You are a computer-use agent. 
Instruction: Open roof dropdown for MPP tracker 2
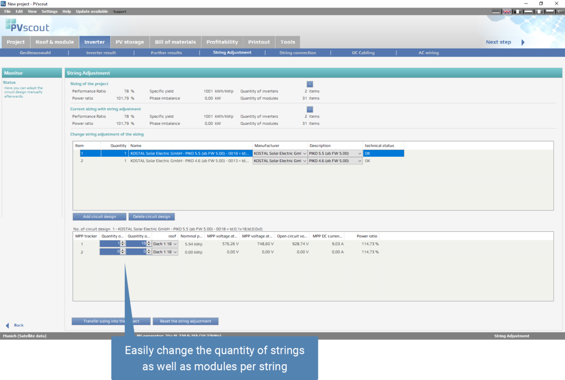click(165, 252)
